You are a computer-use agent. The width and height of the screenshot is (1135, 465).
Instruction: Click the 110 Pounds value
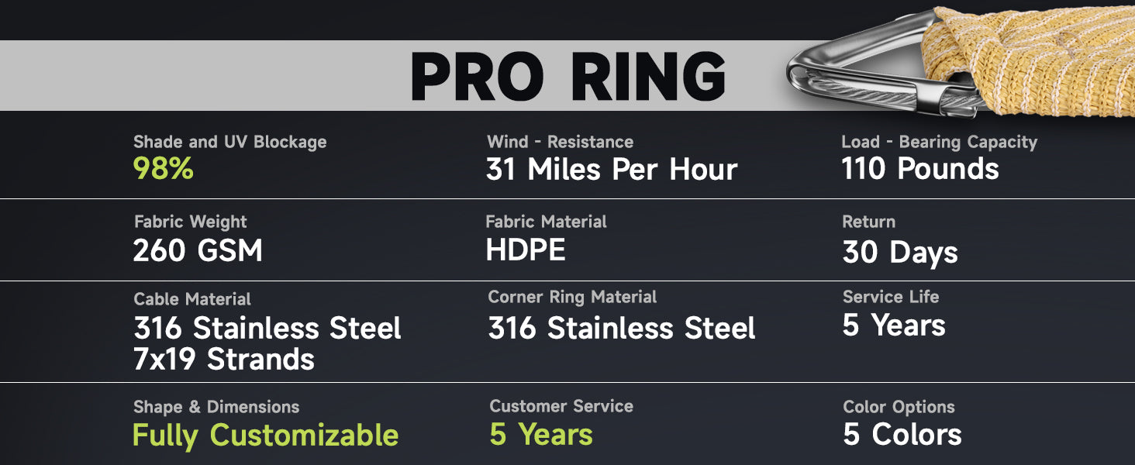[920, 169]
